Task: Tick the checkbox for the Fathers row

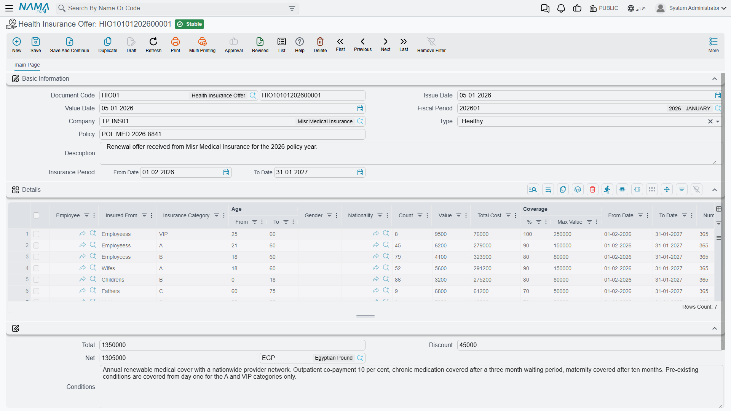Action: pos(36,291)
